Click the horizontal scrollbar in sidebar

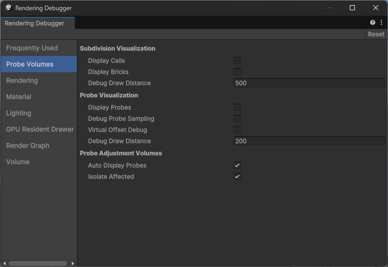click(x=38, y=263)
